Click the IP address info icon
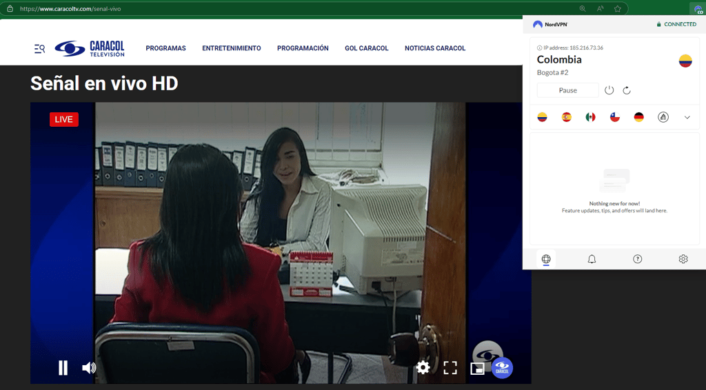Screen dimensions: 706x390 [x=539, y=48]
